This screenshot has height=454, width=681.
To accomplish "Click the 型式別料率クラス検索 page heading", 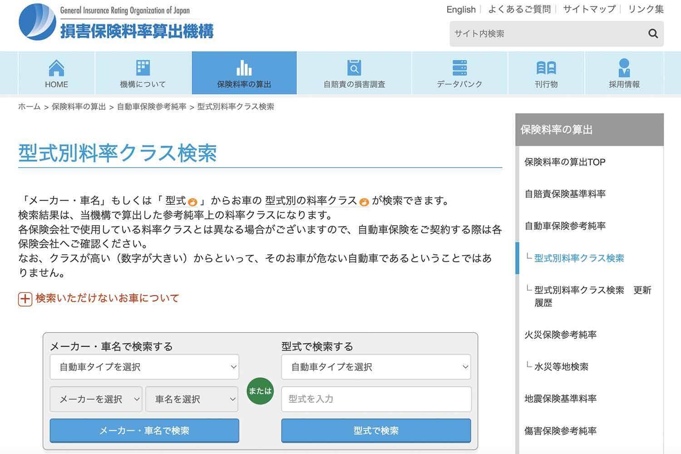I will coord(118,153).
